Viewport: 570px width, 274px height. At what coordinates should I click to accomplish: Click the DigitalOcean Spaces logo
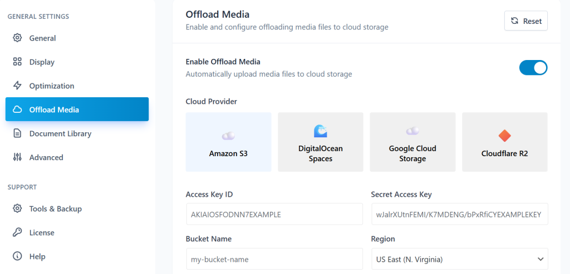320,131
